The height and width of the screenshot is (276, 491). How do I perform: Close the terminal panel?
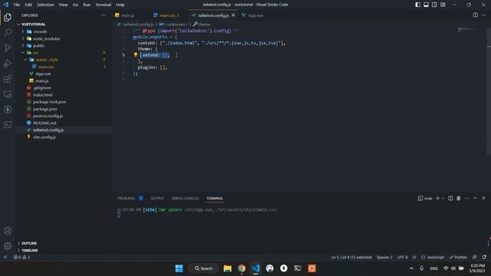point(483,198)
